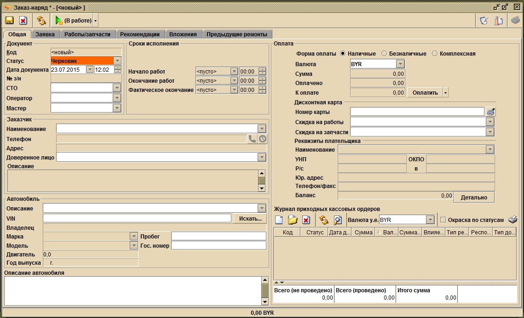Print the cash orders journal via printer icon
The image size is (524, 318).
tap(512, 220)
